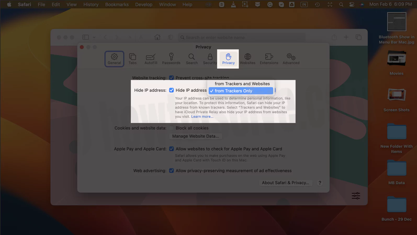Click the Siri menu bar icon

(362, 4)
